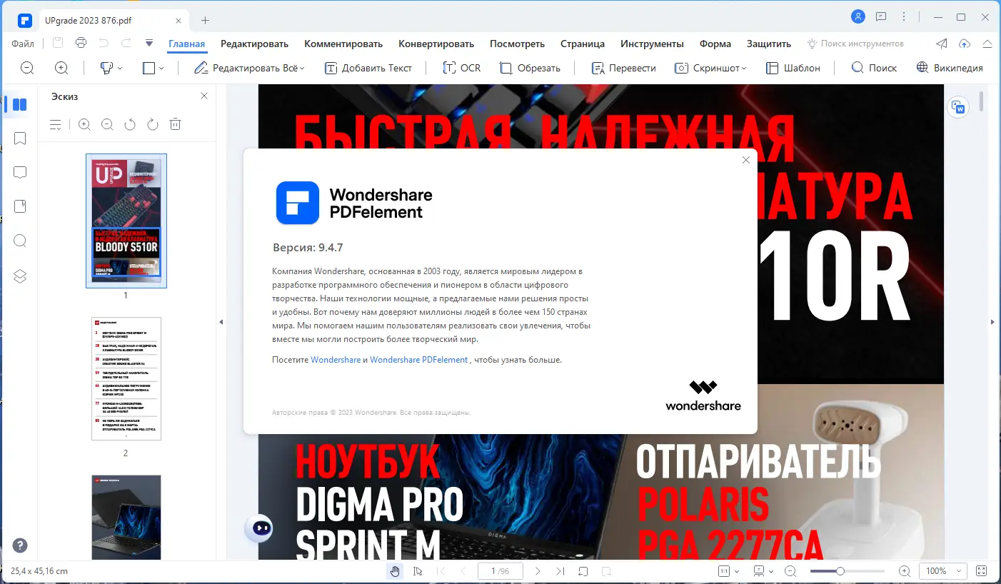Click the PDF to Word convert icon
The image size is (1001, 584).
tap(957, 107)
